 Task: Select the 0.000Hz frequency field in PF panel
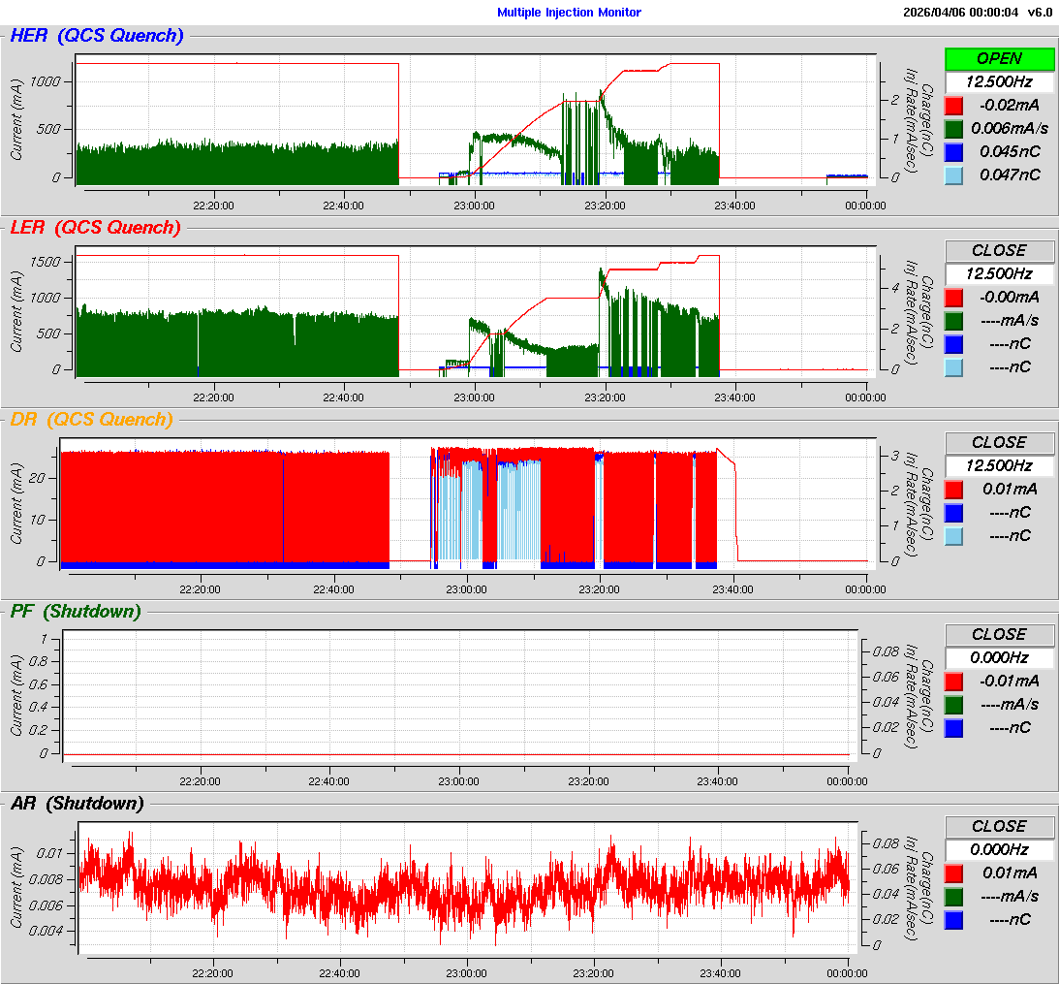coord(999,657)
